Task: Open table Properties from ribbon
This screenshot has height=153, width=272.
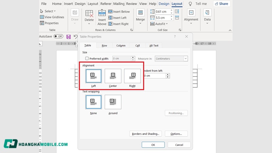Action: tap(49, 23)
